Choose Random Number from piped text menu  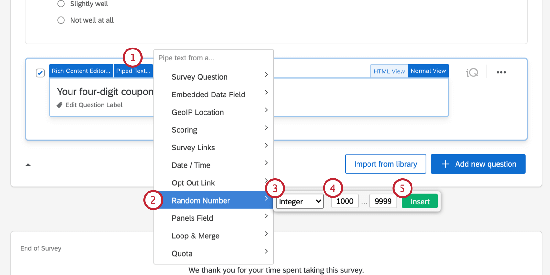point(201,201)
